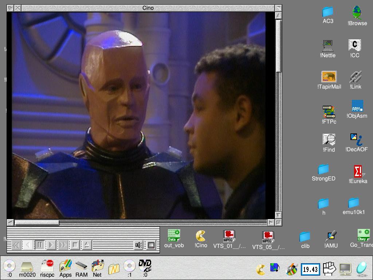Open the !Find search icon
This screenshot has width=373, height=280.
point(329,143)
